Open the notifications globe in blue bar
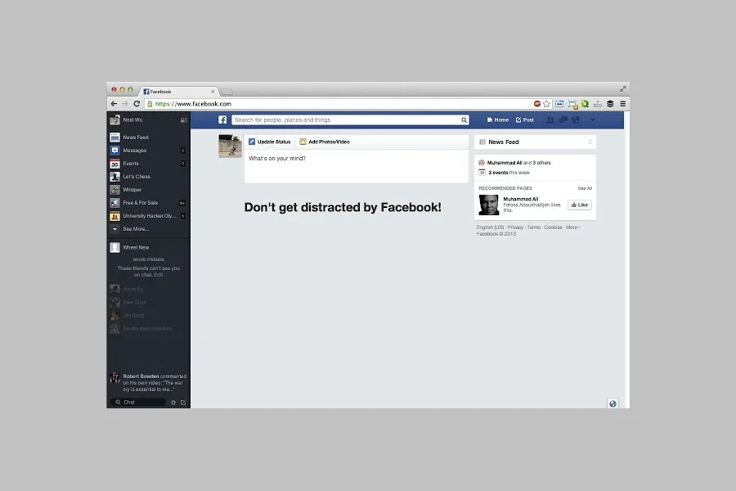Viewport: 736px width, 491px height. click(576, 119)
